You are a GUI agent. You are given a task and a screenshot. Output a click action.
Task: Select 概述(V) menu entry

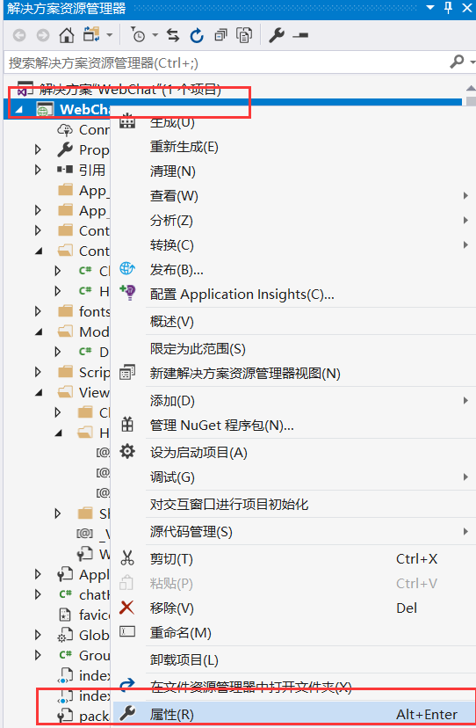171,321
